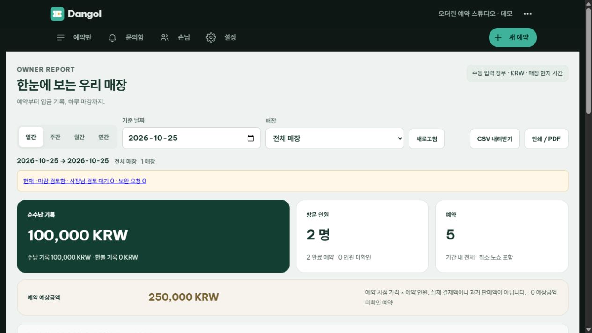Open the calendar picker icon in date field

250,138
